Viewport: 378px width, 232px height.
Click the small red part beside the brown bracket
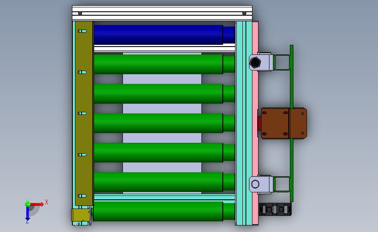point(259,123)
